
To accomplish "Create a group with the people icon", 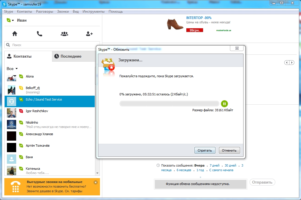I will tap(64, 34).
